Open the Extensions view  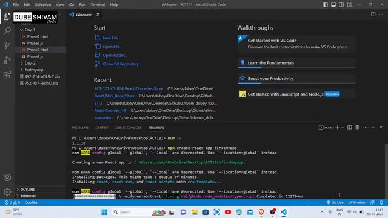[x=7, y=74]
